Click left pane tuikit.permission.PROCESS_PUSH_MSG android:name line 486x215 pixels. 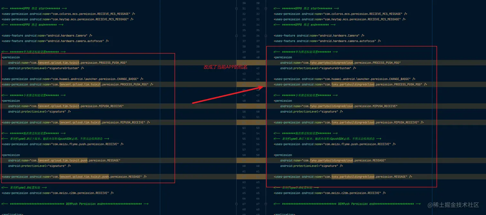point(67,63)
